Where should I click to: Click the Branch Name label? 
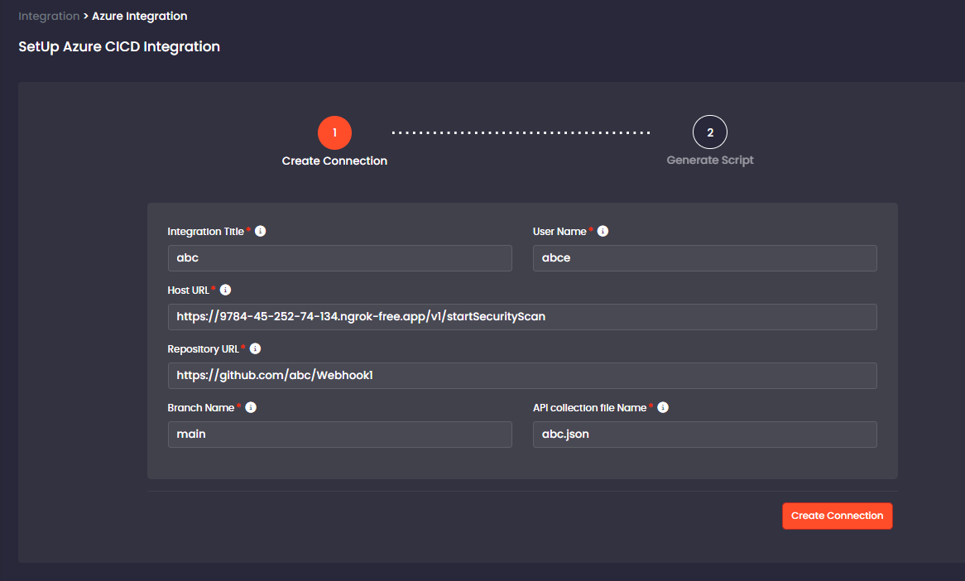click(x=200, y=408)
